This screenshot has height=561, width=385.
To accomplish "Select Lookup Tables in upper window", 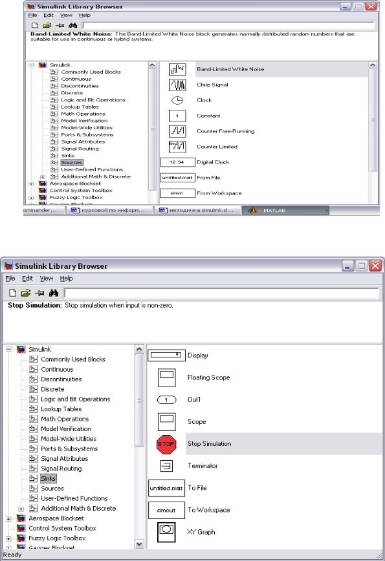I will pos(80,107).
